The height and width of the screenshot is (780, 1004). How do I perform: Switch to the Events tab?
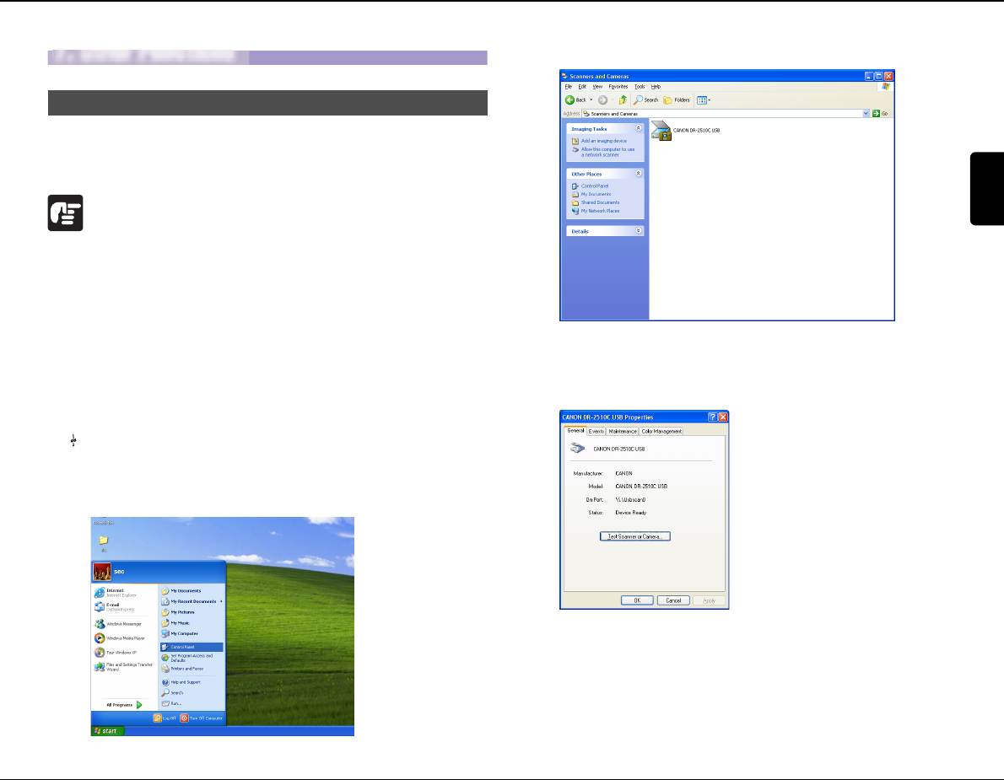[596, 431]
